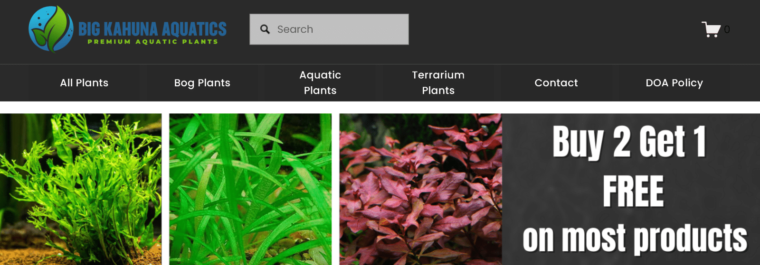760x265 pixels.
Task: Click the Premium Aquatic Plants tagline
Action: [x=152, y=42]
